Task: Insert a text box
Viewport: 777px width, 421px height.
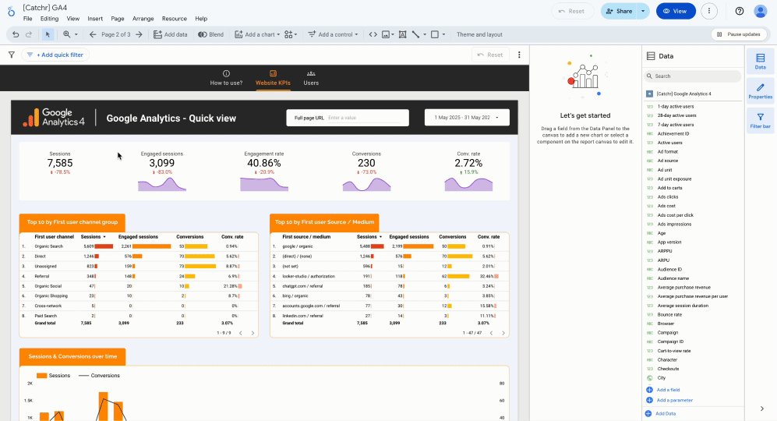Action: click(x=403, y=35)
